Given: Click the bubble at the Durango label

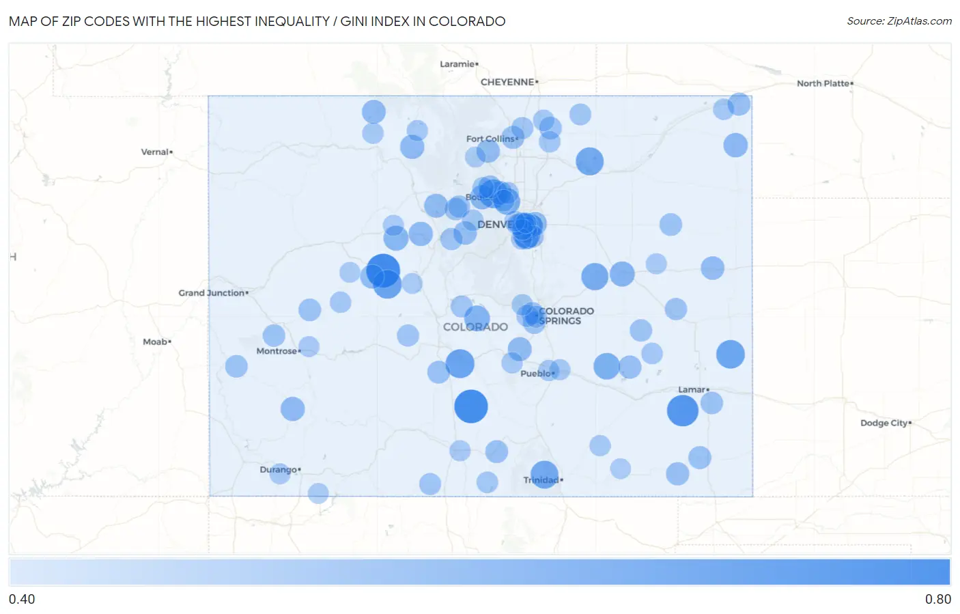Looking at the screenshot, I should point(279,473).
